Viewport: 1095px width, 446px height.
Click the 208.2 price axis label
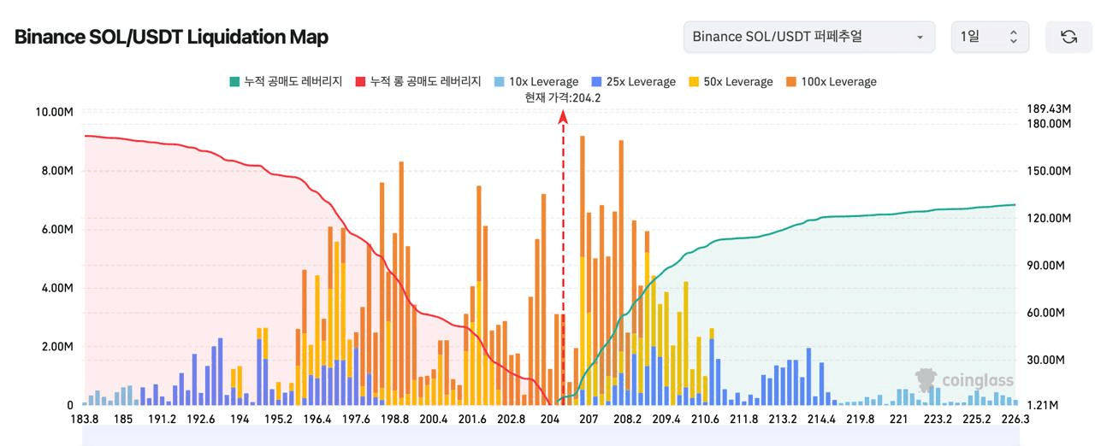(628, 420)
